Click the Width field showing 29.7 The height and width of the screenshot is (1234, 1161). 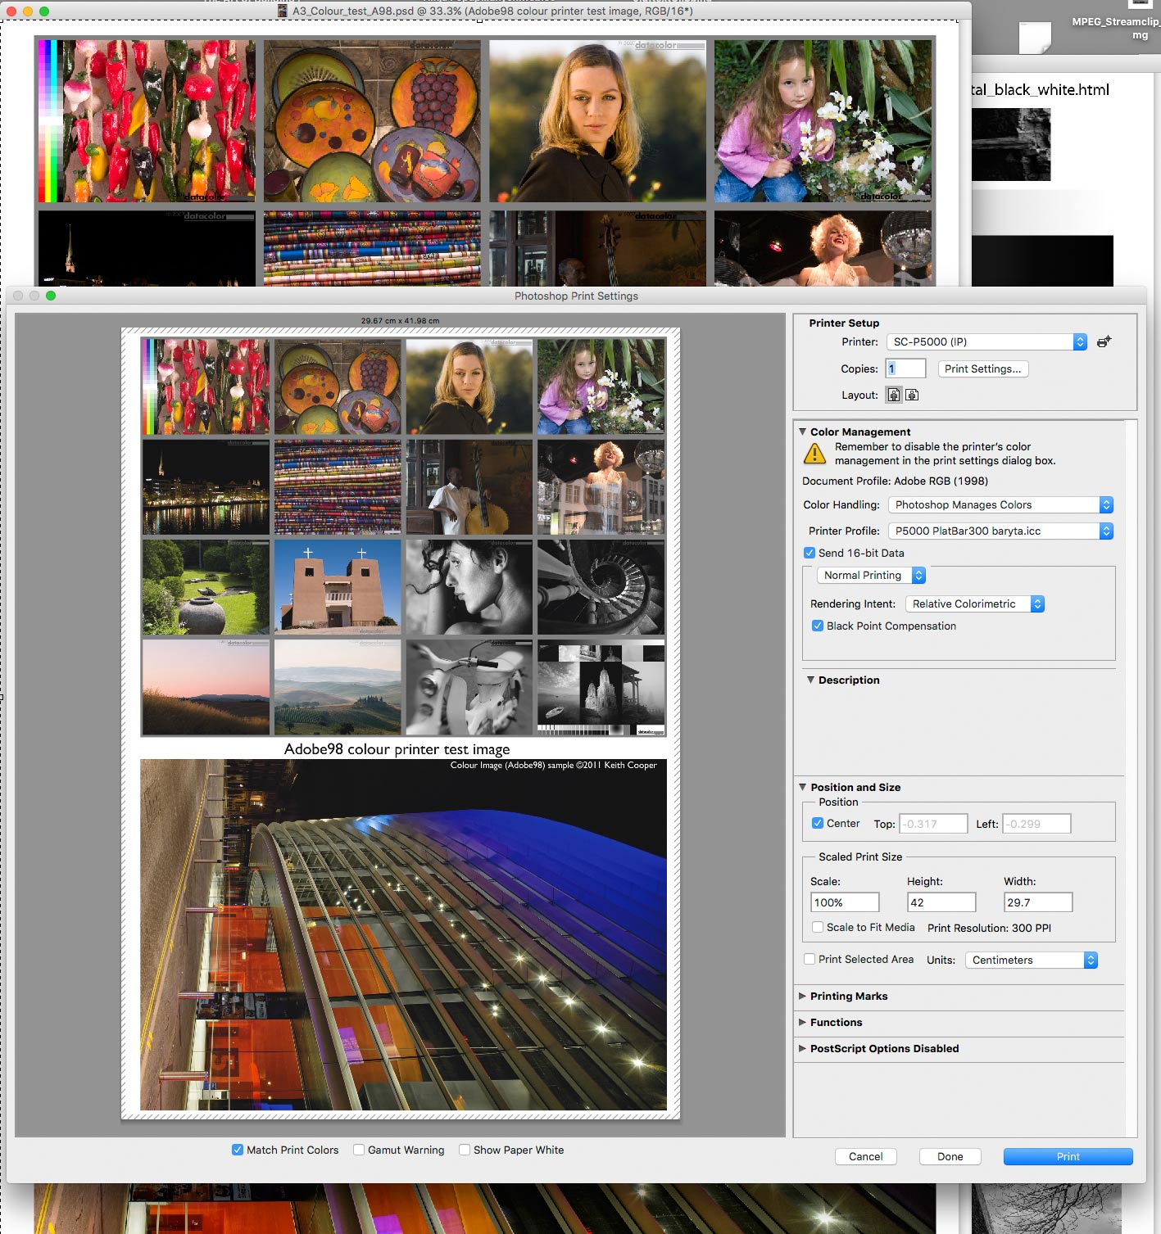click(x=1038, y=902)
